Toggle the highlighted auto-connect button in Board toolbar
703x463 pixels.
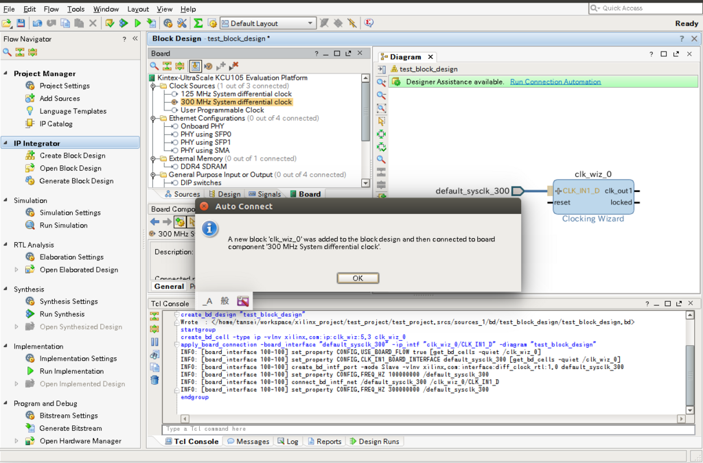pos(196,66)
